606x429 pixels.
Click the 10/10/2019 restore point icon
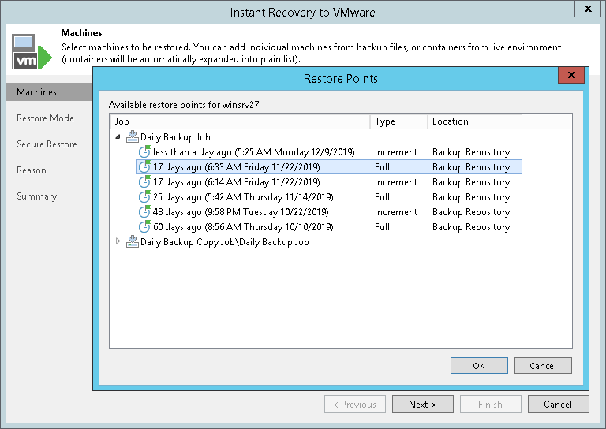(x=144, y=227)
